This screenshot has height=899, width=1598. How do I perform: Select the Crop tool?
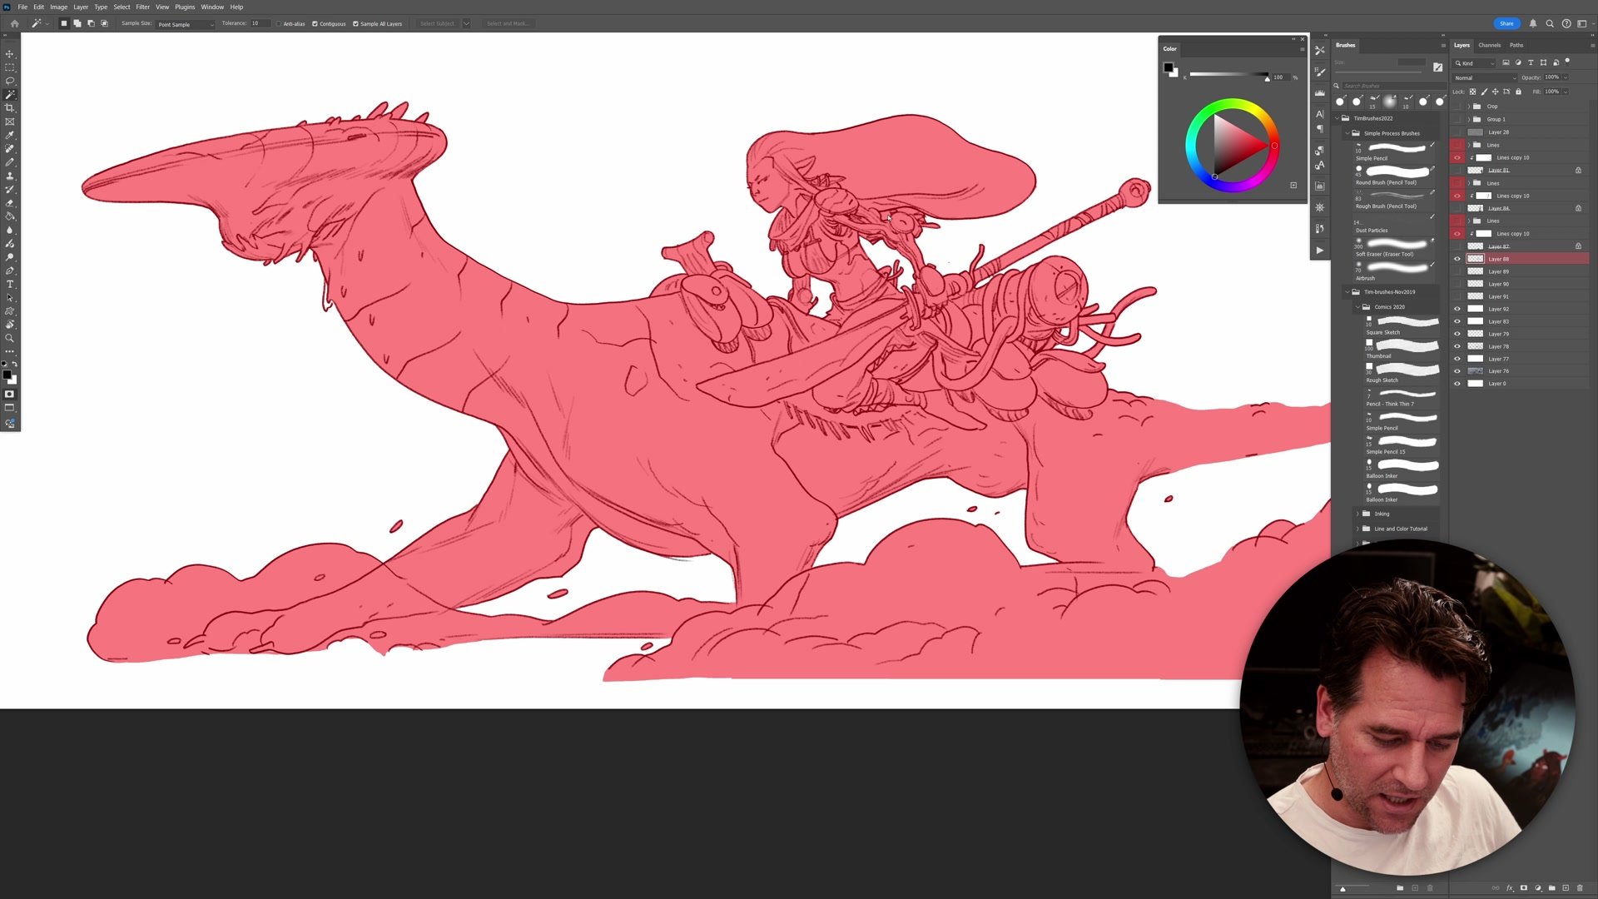10,108
